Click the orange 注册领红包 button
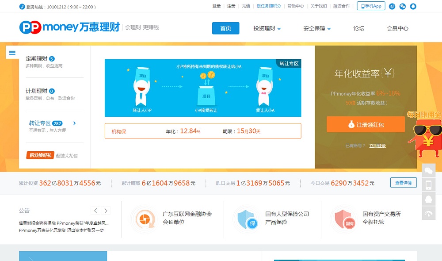Screen dimensions: 442x261 366,124
